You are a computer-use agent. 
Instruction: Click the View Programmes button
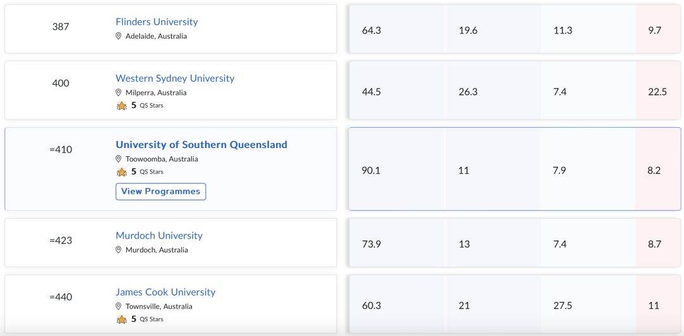(160, 191)
